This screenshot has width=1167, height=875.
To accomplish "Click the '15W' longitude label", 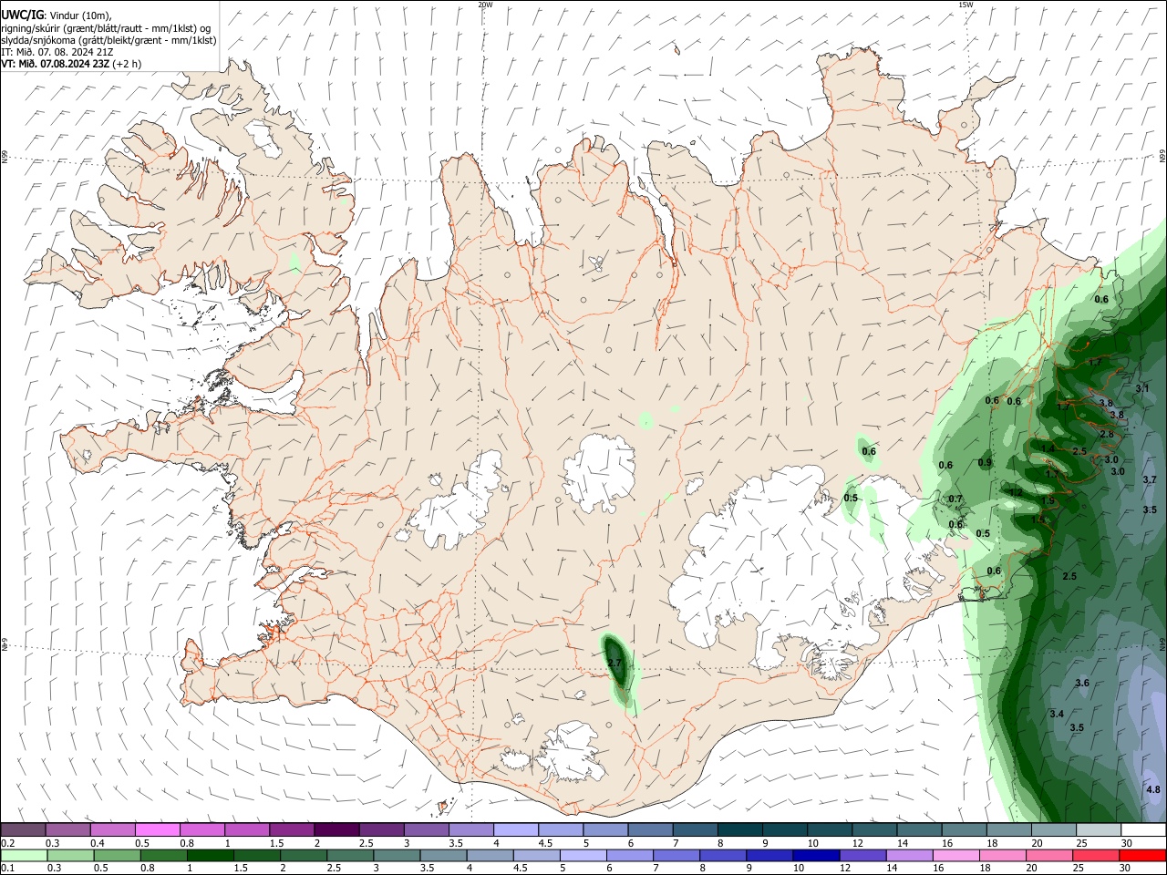I will [x=966, y=5].
